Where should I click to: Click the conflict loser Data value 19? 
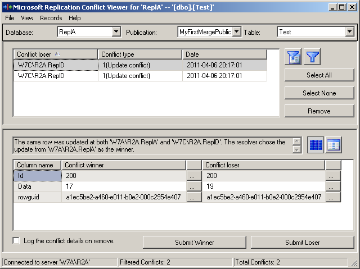tap(264, 186)
